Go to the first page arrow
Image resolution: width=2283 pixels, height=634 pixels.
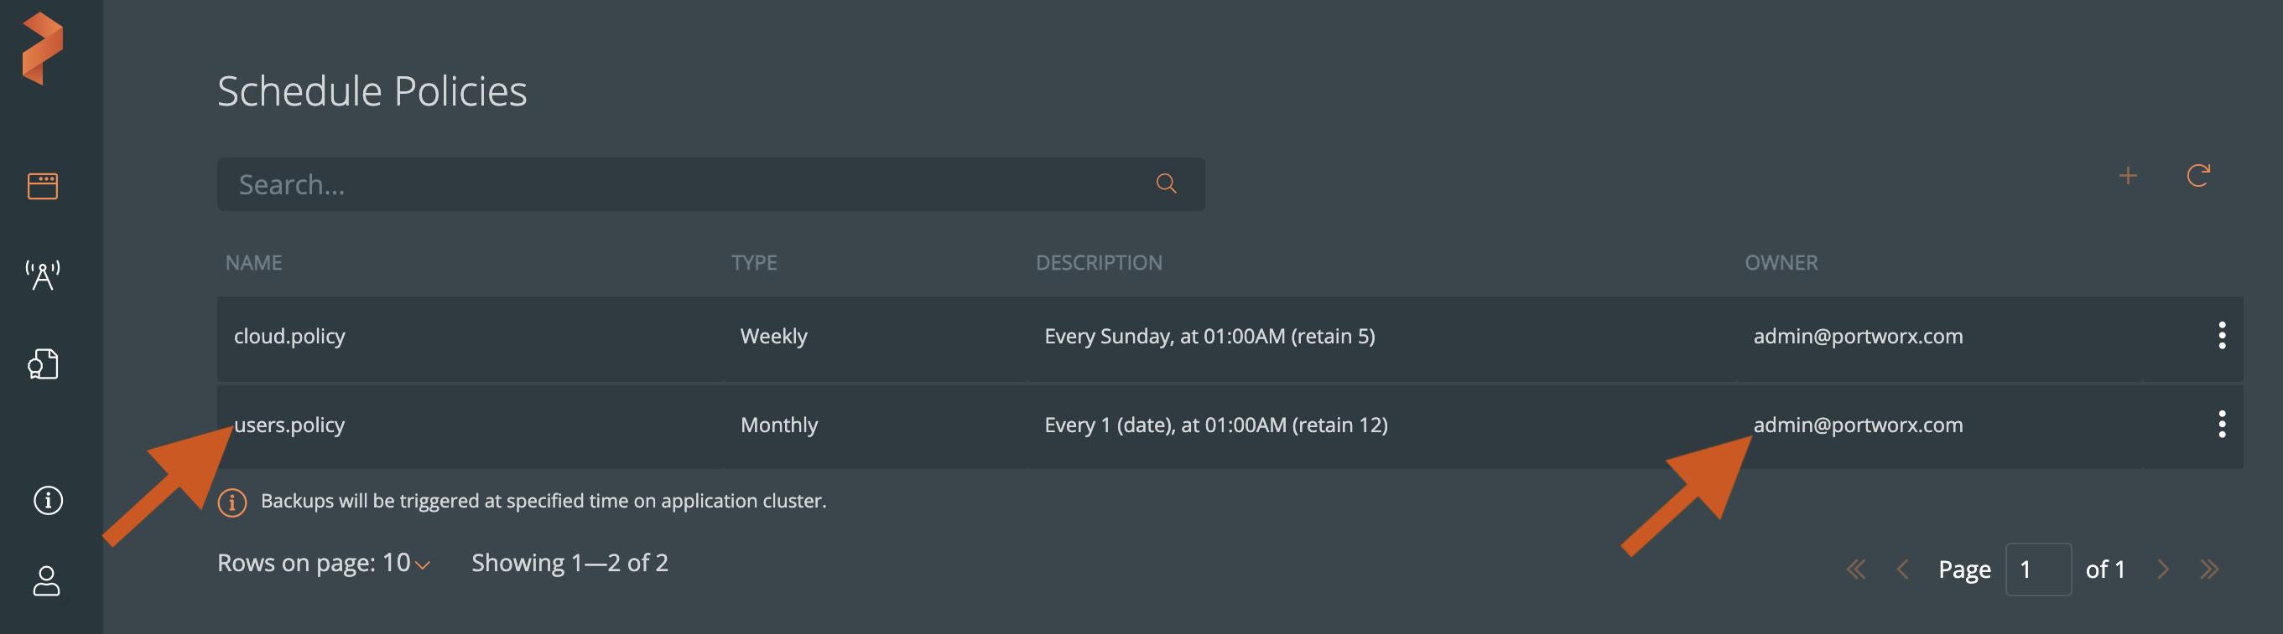[1856, 570]
